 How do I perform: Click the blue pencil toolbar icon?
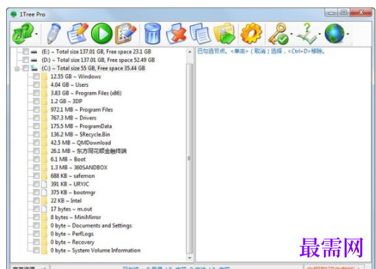[x=54, y=33]
